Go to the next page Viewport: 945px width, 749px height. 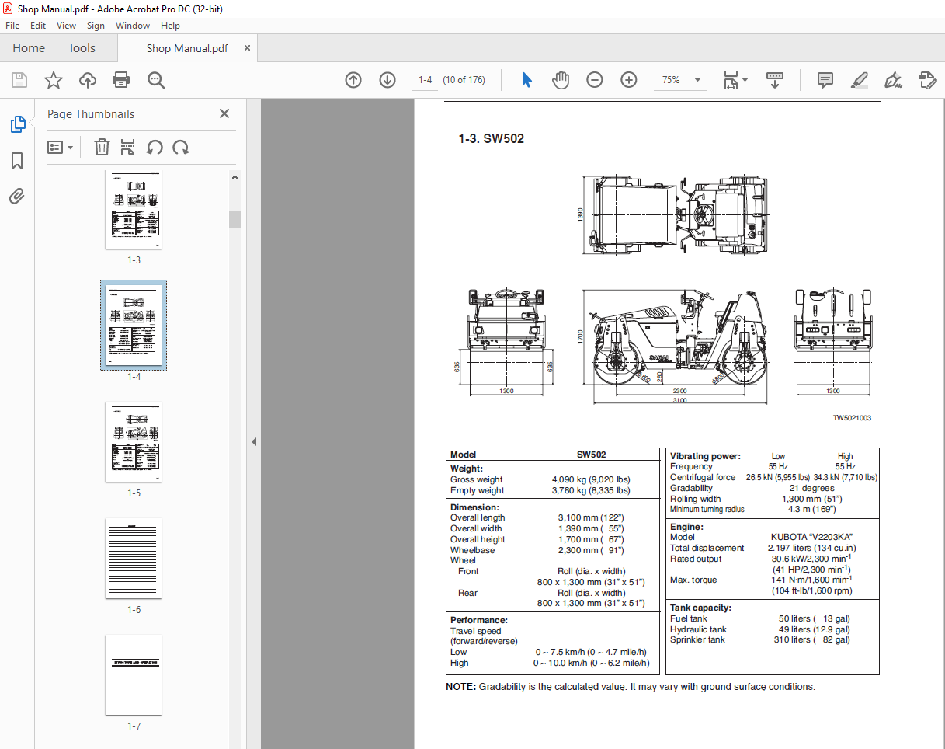click(x=387, y=80)
